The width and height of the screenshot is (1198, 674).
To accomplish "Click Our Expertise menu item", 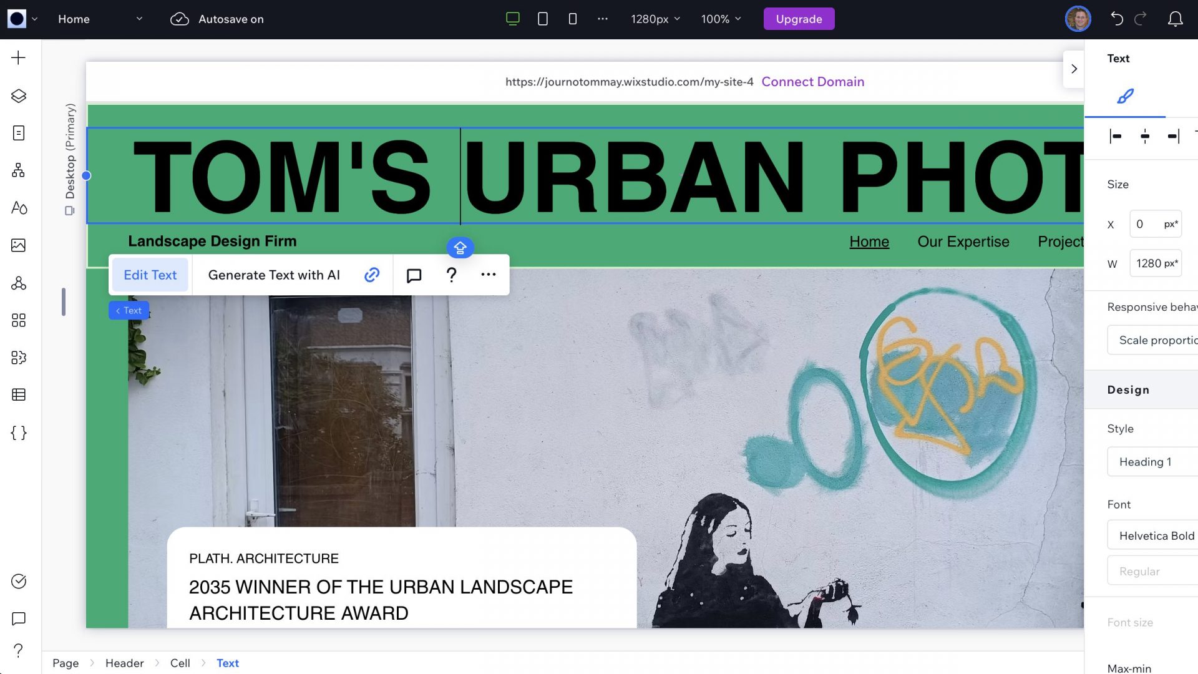I will [963, 242].
